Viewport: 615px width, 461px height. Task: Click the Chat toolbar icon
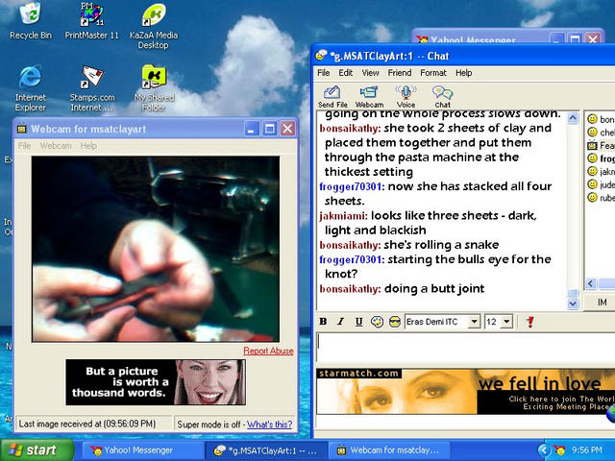[x=442, y=96]
